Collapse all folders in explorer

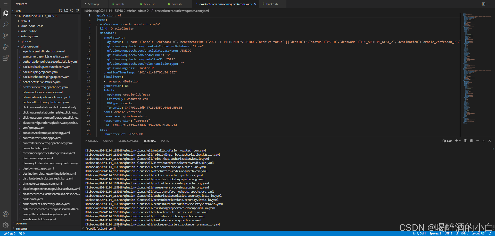[77, 11]
